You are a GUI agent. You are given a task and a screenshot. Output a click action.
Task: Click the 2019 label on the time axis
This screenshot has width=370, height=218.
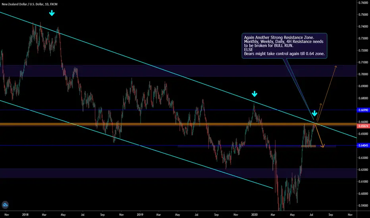click(140, 215)
